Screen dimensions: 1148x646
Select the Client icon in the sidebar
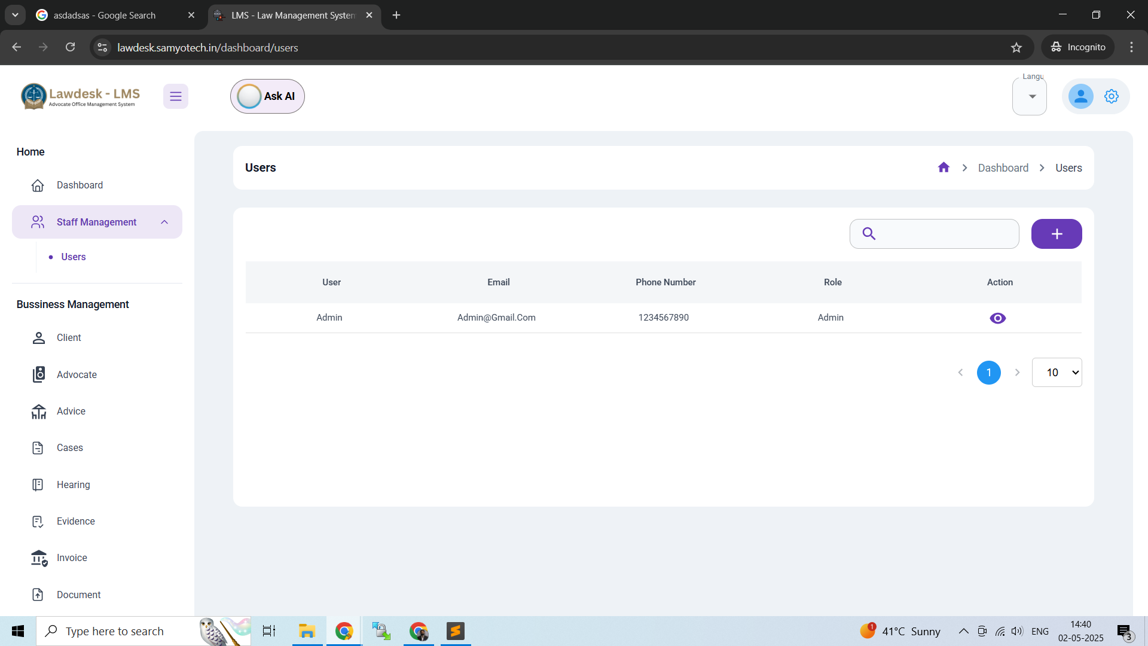click(38, 337)
